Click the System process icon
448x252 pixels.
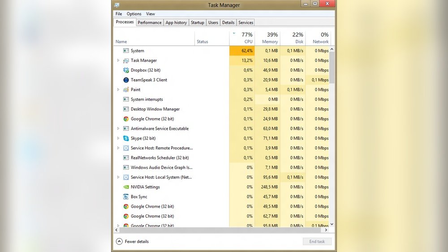[x=126, y=51]
